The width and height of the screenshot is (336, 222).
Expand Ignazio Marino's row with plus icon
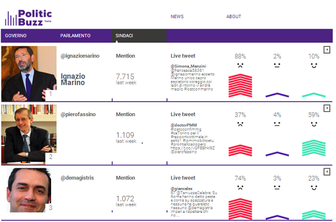pyautogui.click(x=327, y=50)
